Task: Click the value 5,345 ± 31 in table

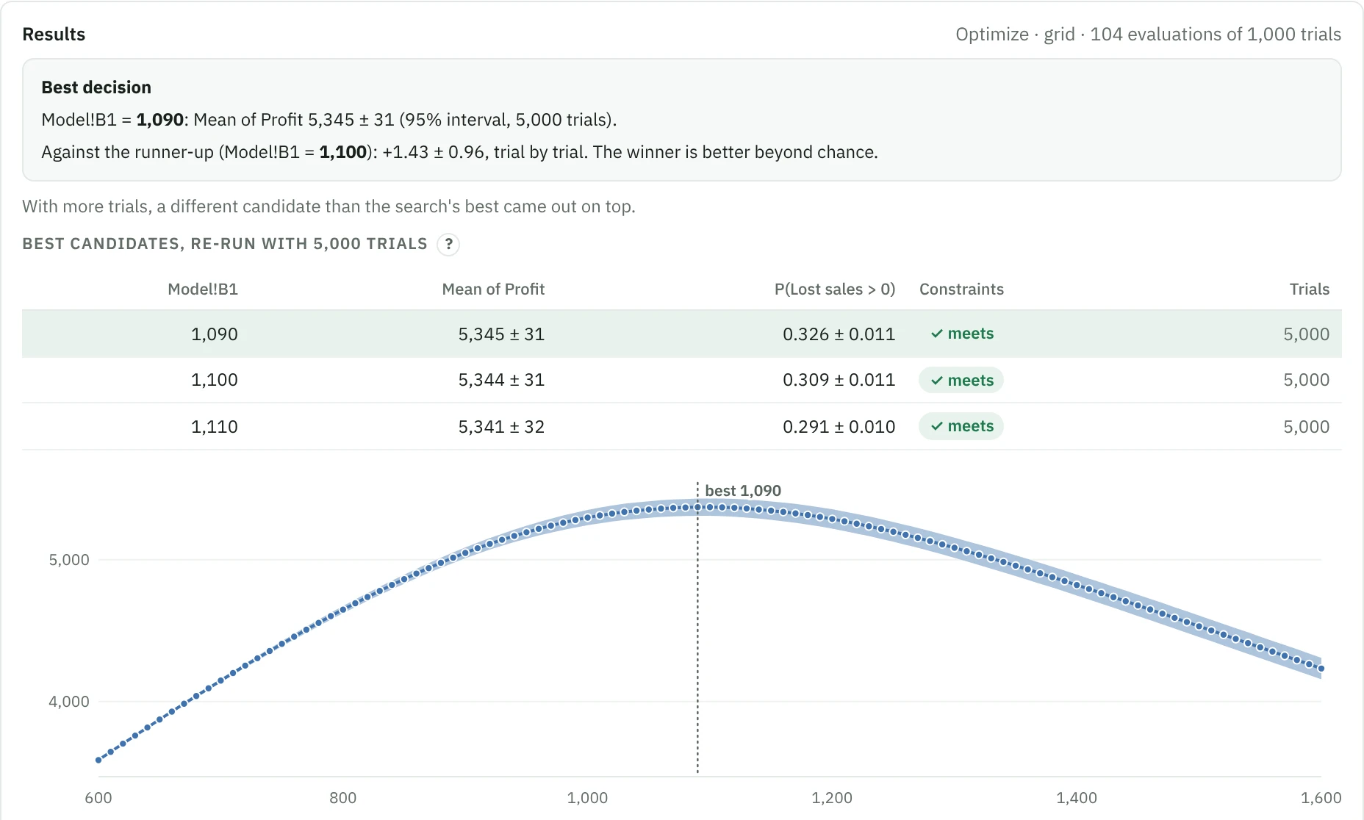Action: (x=501, y=334)
